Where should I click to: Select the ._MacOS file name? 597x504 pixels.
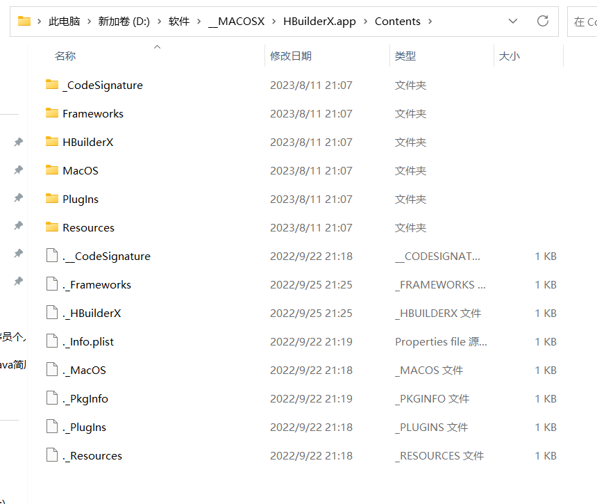coord(84,371)
